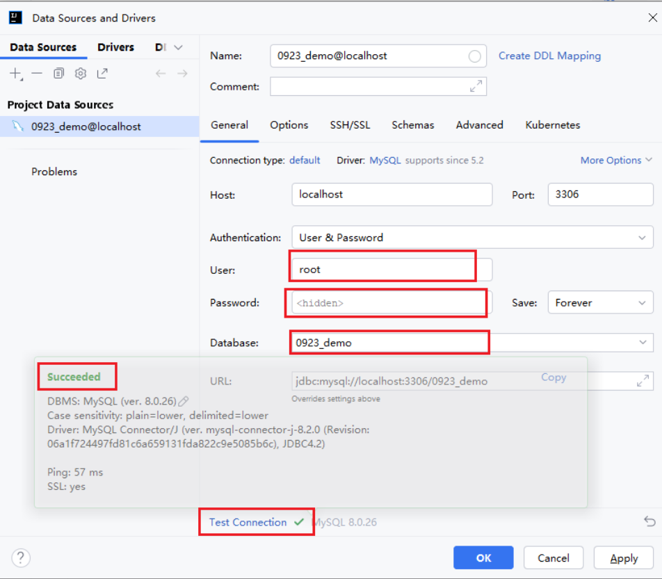Screen dimensions: 662x579
Task: Focus the Port field showing 3306
Action: [x=600, y=195]
